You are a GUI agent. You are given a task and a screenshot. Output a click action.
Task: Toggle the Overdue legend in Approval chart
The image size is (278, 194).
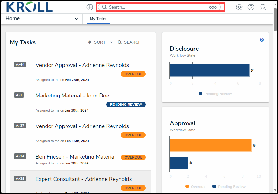tap(195, 187)
